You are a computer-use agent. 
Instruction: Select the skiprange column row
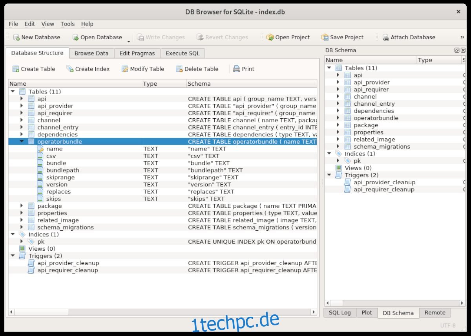pos(162,177)
